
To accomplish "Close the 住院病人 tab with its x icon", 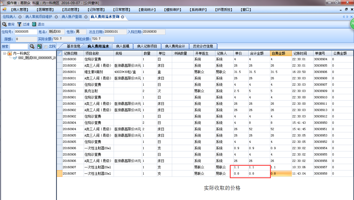I will coord(20,17).
